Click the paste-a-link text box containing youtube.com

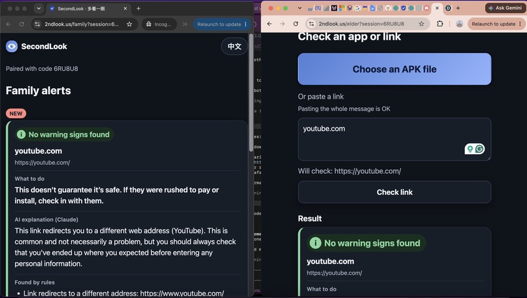[394, 139]
